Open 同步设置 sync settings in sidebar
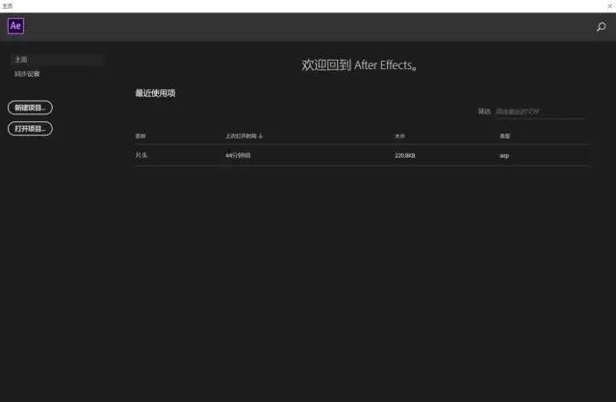This screenshot has width=616, height=402. coord(27,74)
